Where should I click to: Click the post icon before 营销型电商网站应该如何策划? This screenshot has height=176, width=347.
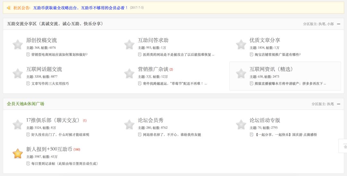click(x=28, y=54)
